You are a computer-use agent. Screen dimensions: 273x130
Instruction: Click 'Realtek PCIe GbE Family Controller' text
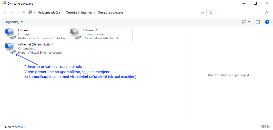(42, 38)
